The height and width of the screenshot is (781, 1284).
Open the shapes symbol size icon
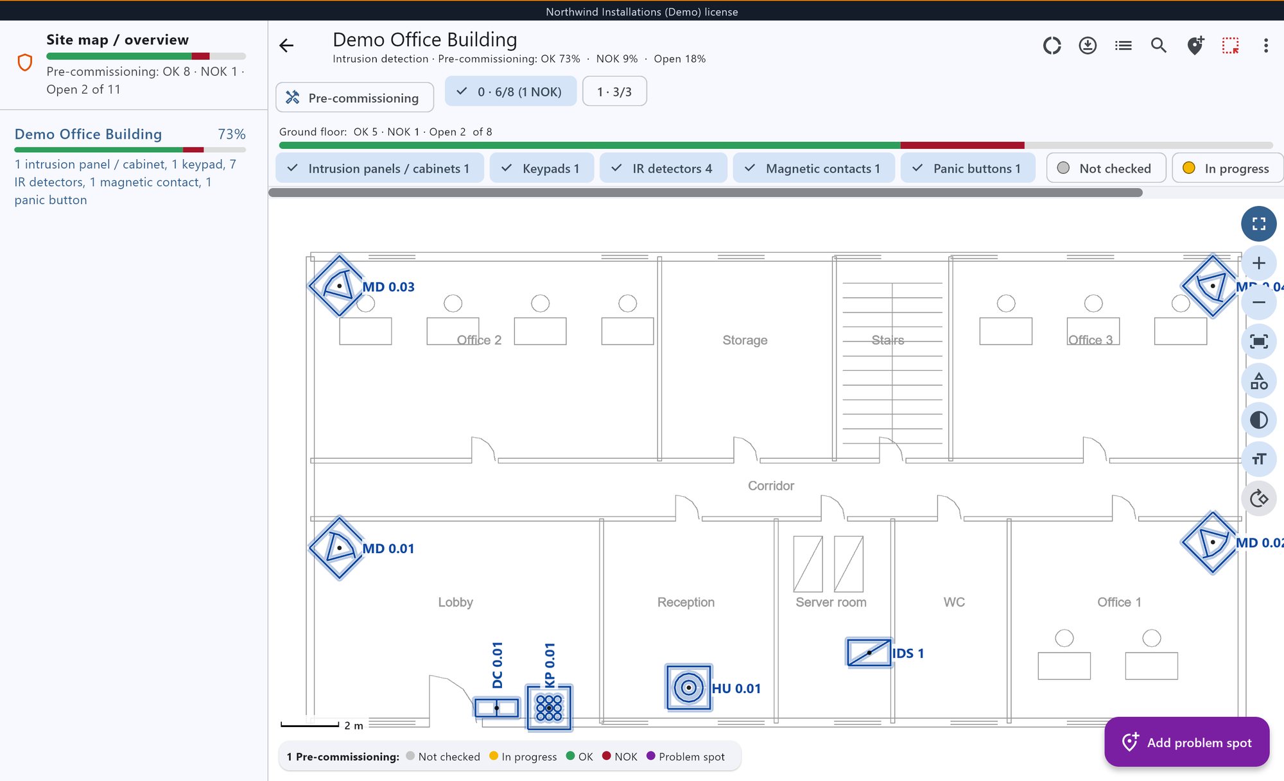tap(1258, 381)
